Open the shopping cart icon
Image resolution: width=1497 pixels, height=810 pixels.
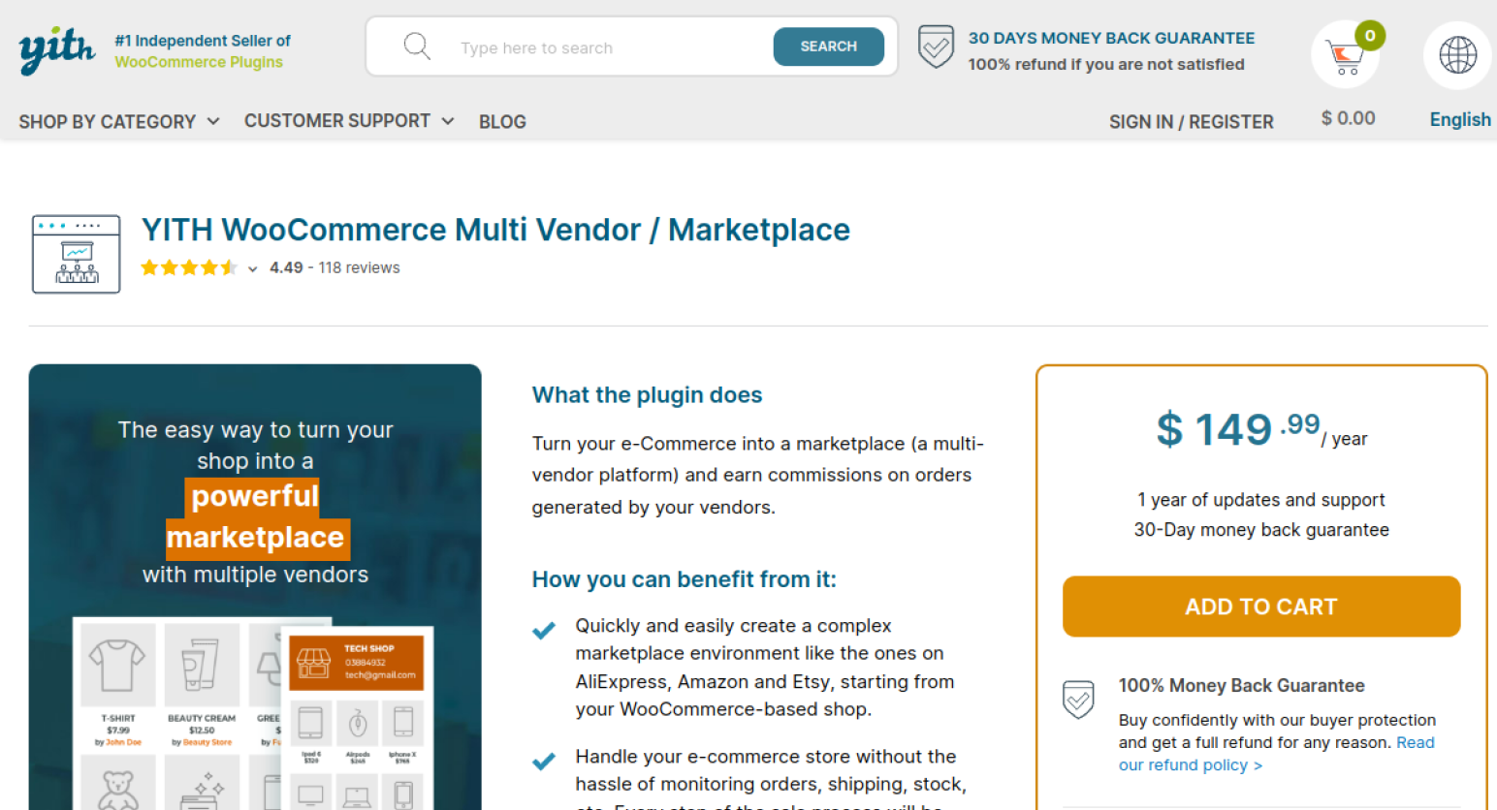1344,56
